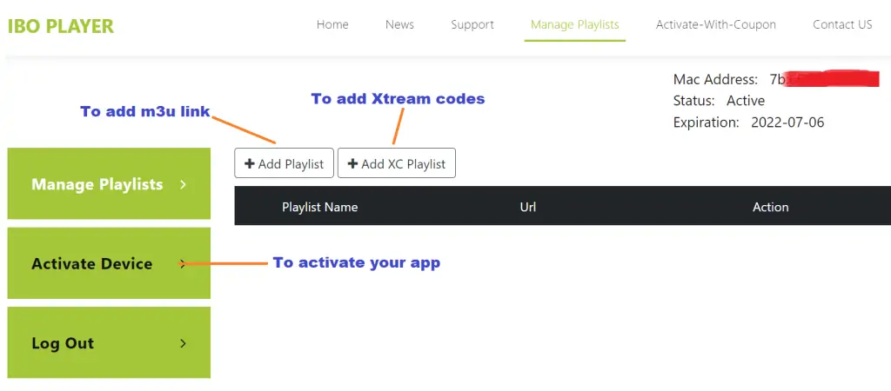Image resolution: width=891 pixels, height=391 pixels.
Task: Open Manage Playlists in the green sidebar
Action: (97, 184)
